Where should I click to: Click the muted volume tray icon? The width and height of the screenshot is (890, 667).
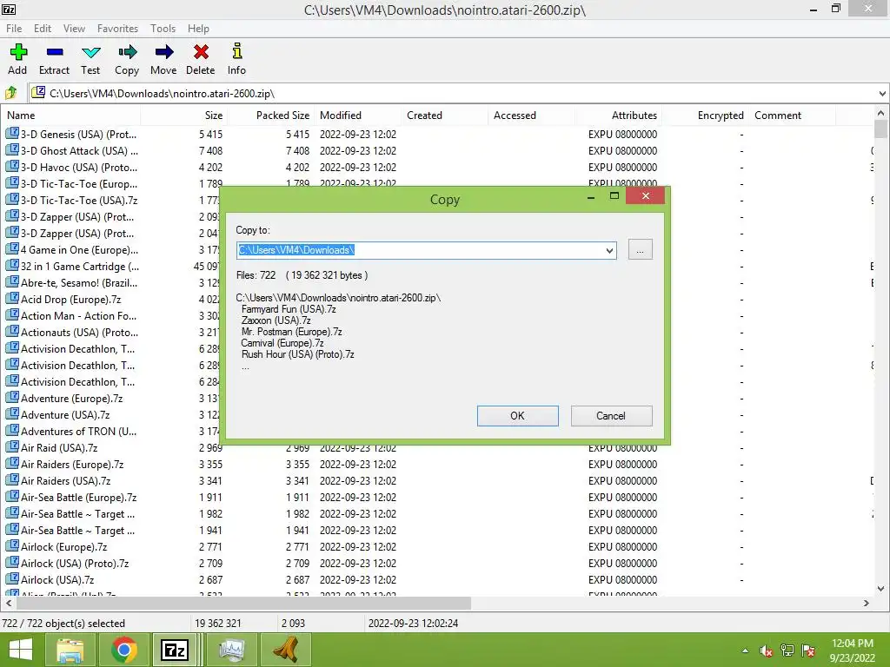pyautogui.click(x=767, y=650)
